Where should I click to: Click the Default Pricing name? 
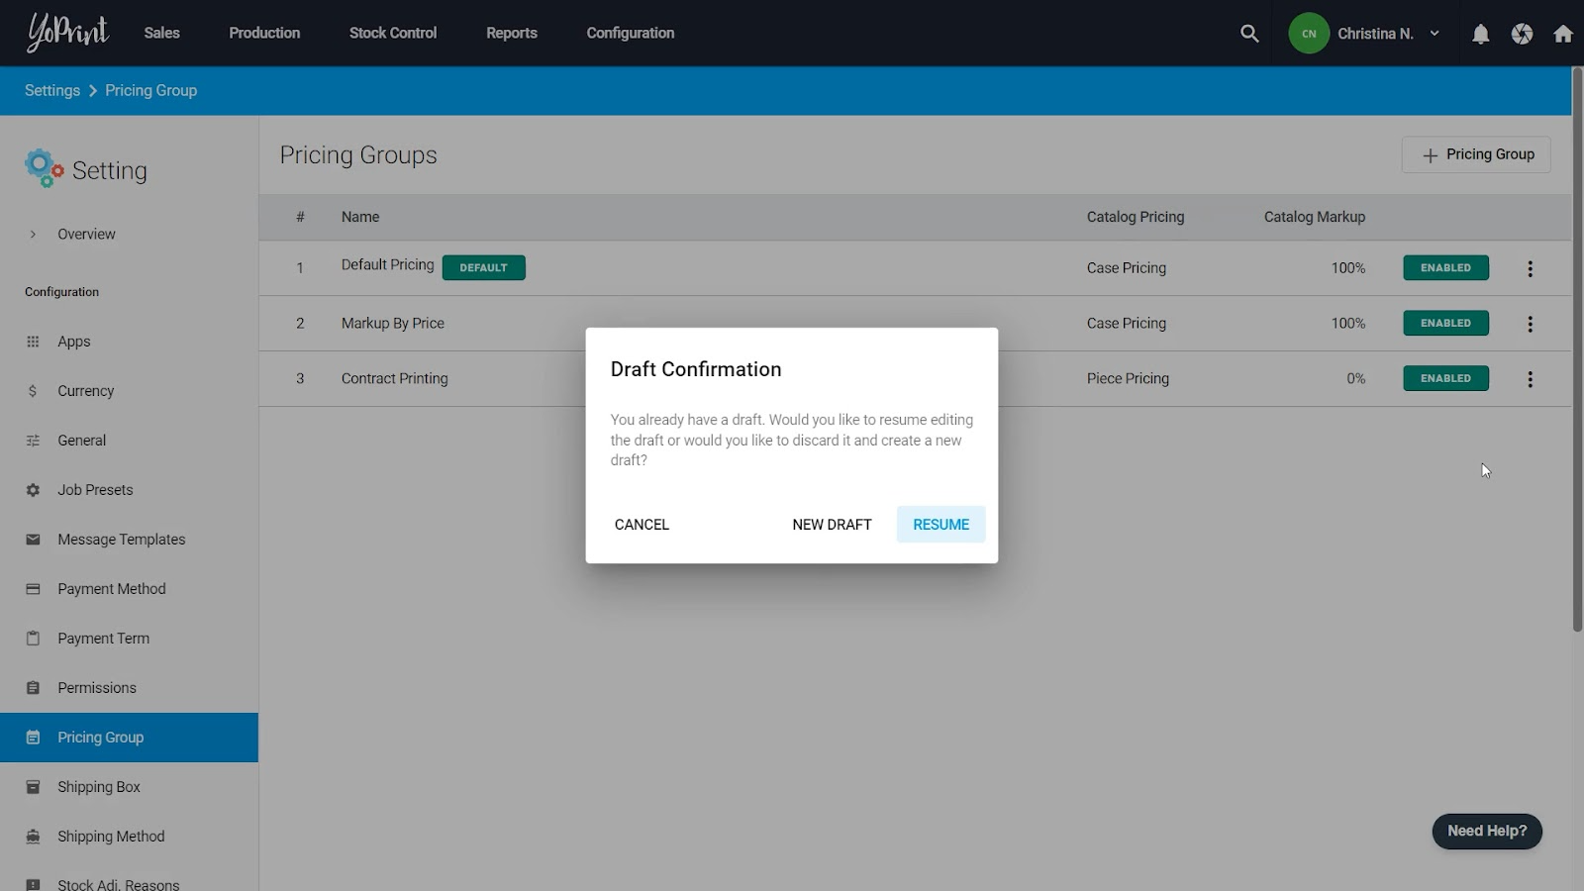click(388, 265)
